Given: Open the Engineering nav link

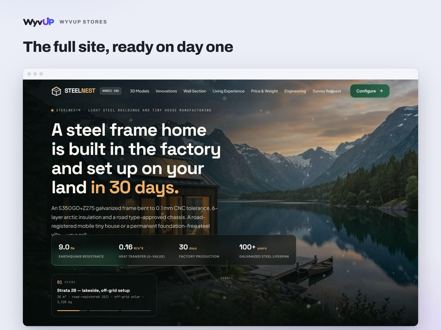Looking at the screenshot, I should pyautogui.click(x=295, y=91).
